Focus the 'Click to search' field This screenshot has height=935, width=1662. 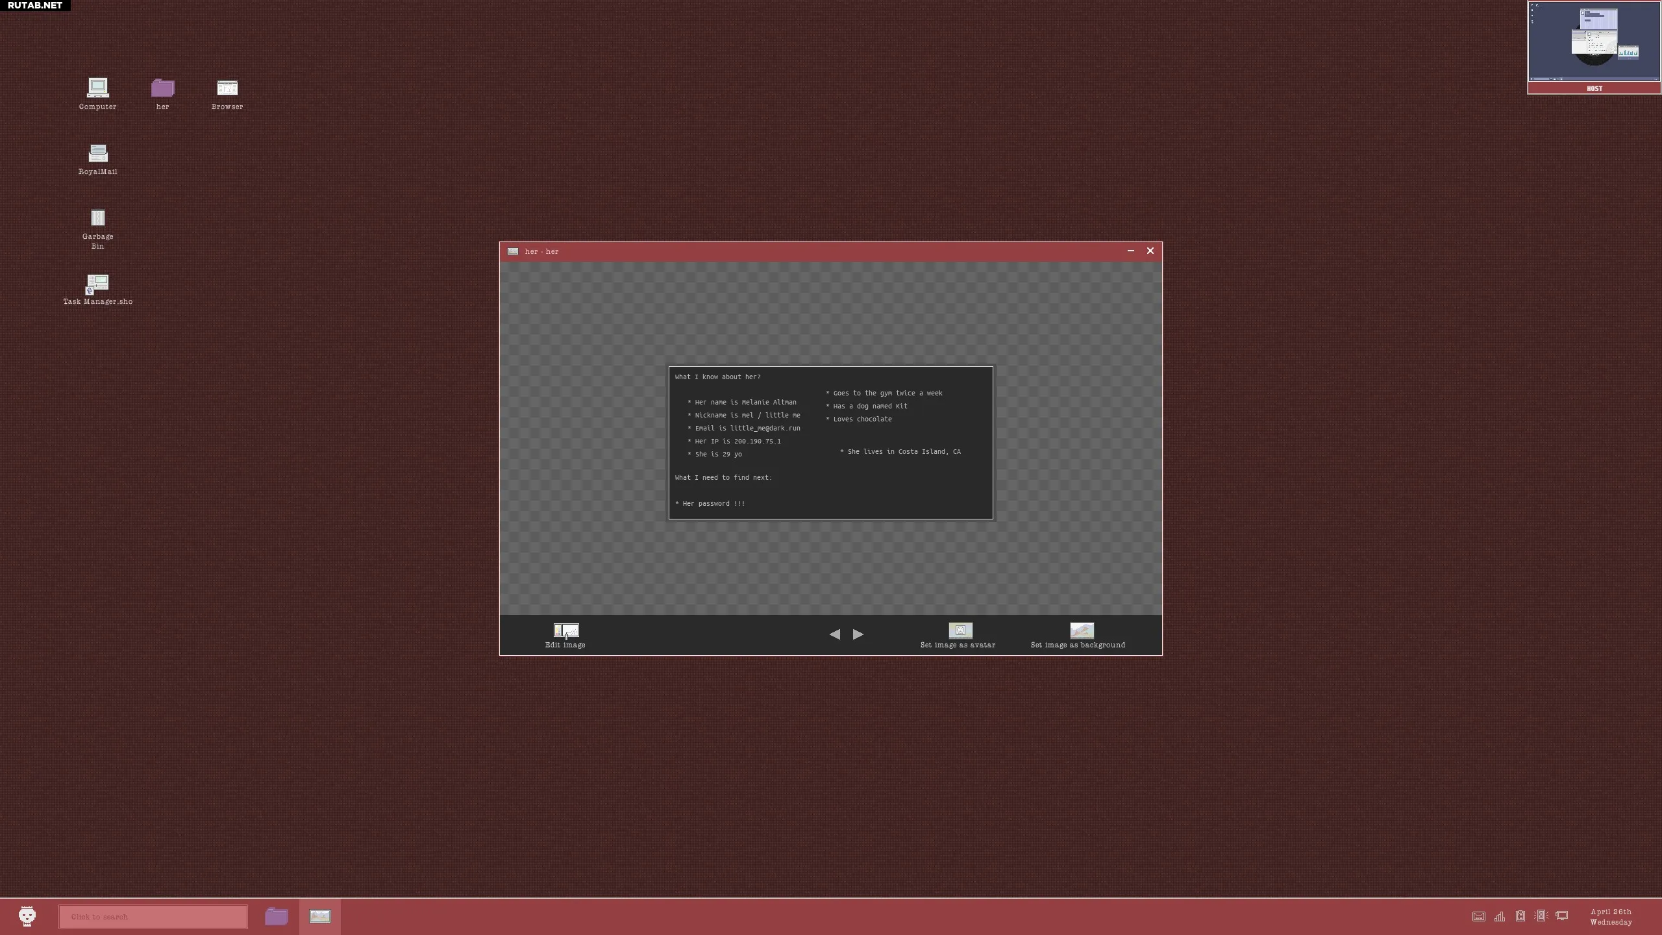click(153, 917)
